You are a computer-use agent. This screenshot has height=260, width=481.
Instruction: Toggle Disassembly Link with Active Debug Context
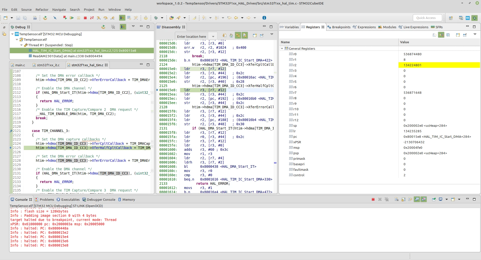(238, 35)
